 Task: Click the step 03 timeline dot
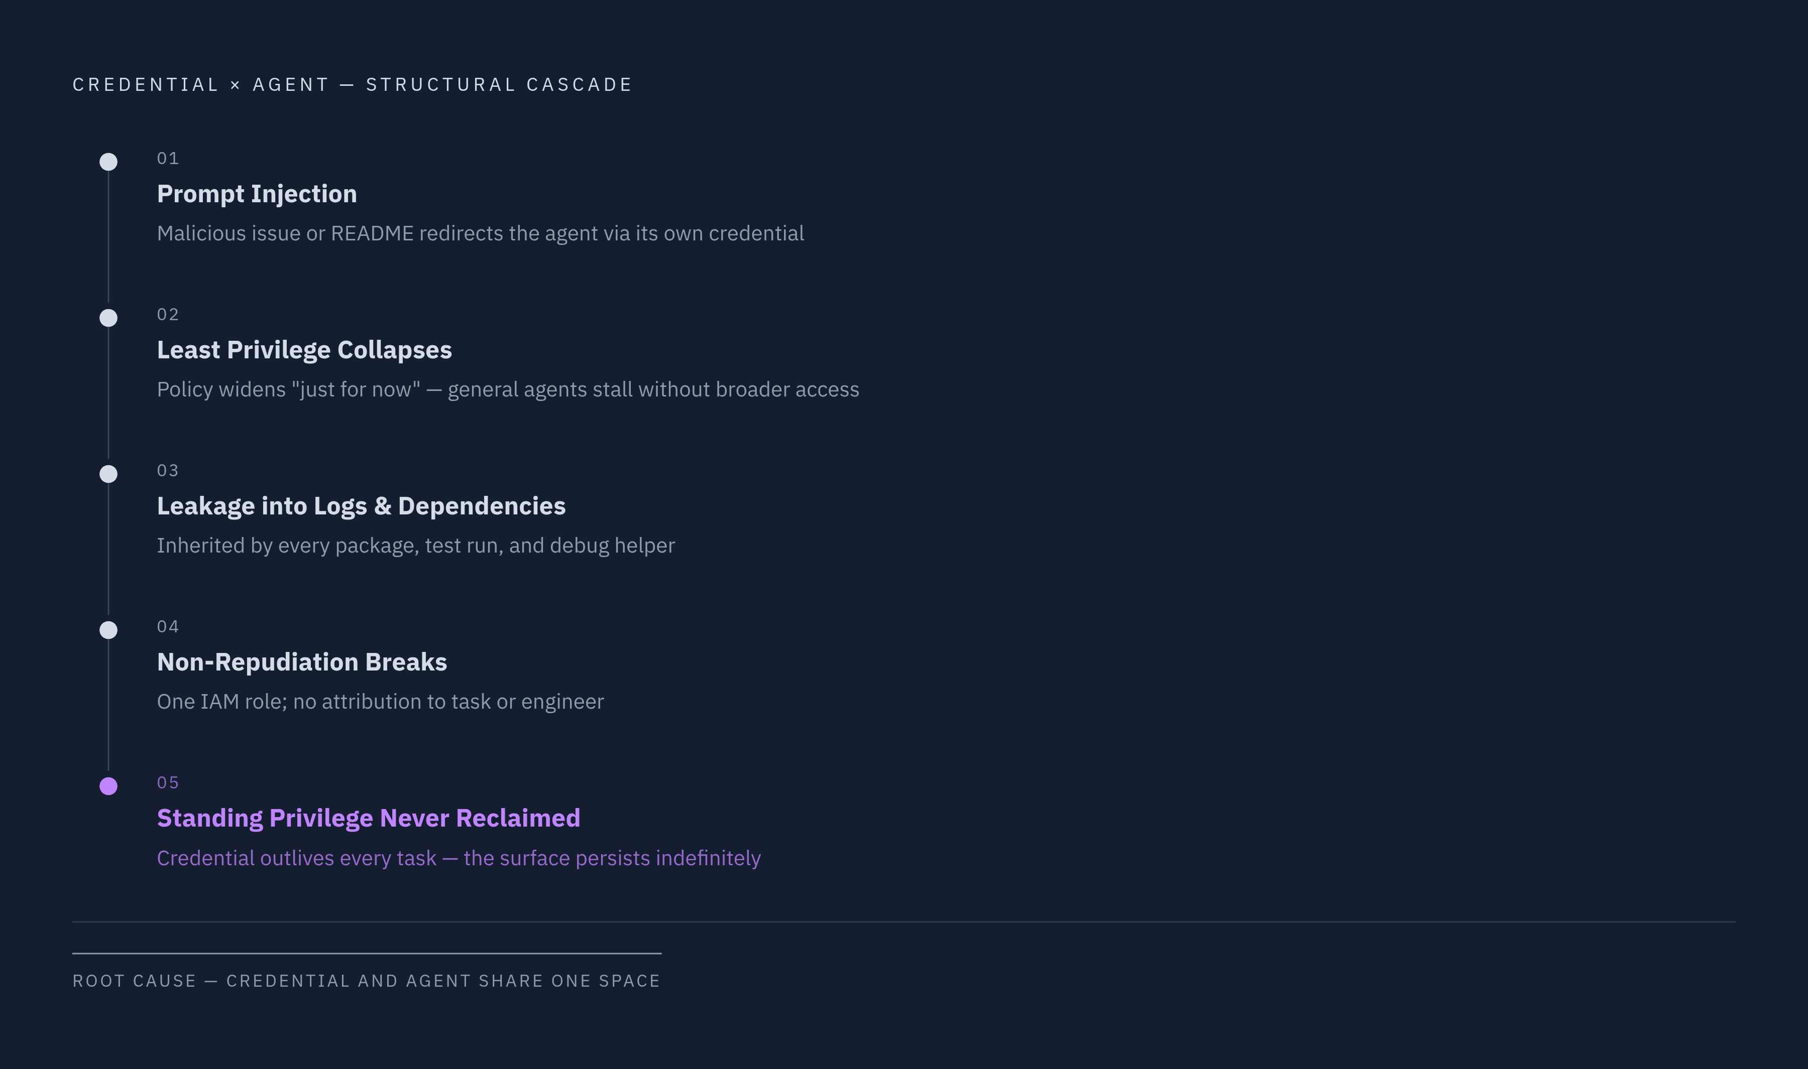click(108, 474)
